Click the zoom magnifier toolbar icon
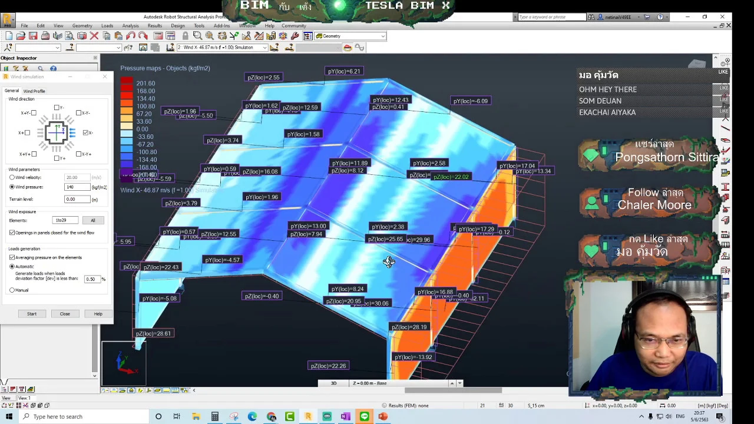Image resolution: width=754 pixels, height=424 pixels. [197, 36]
